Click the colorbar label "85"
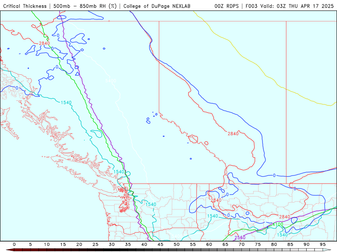Image resolution: width=337 pixels, height=252 pixels. [290, 244]
